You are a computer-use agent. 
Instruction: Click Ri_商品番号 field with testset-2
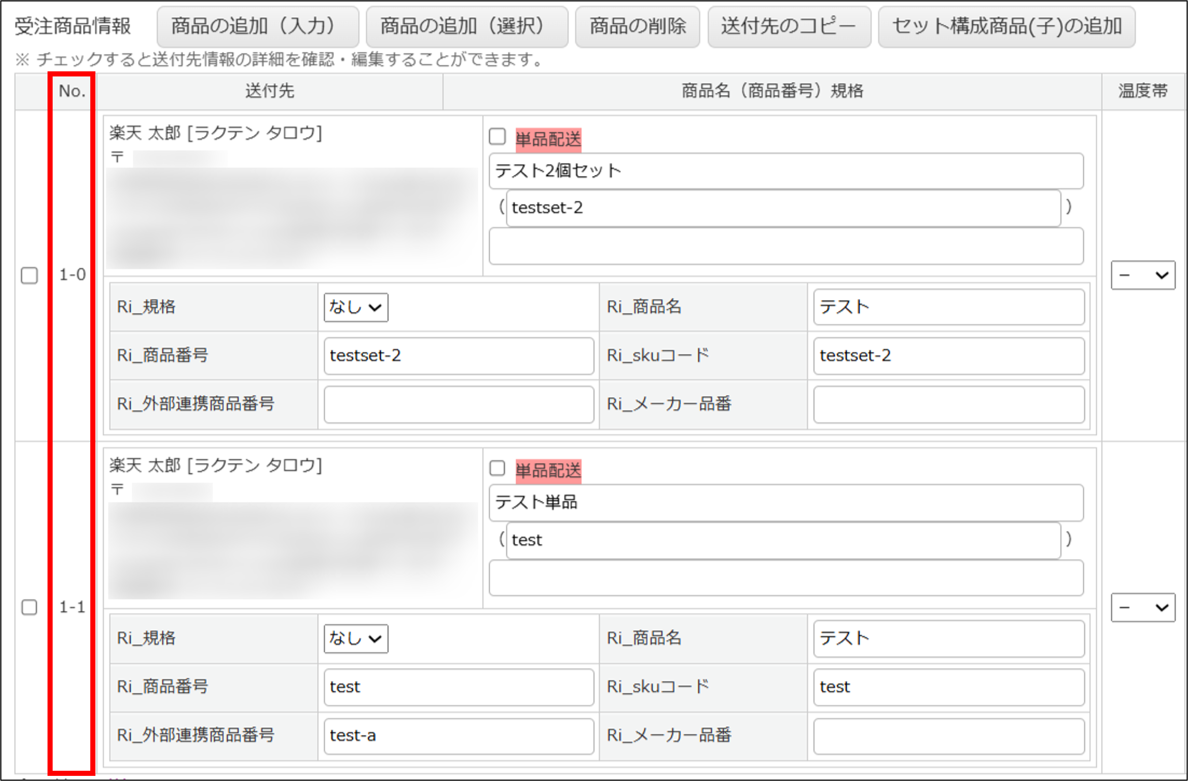459,356
